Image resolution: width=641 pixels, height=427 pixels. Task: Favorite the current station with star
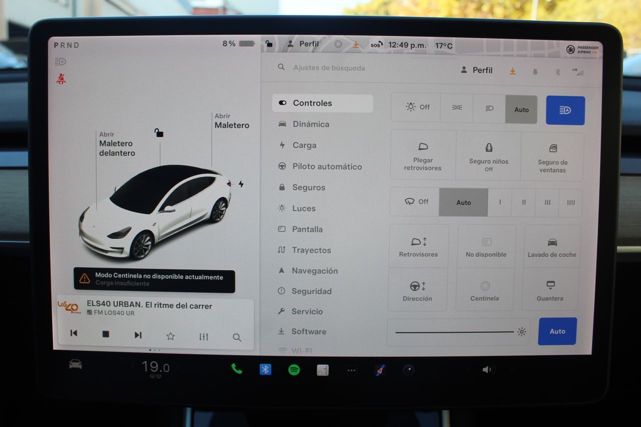[x=170, y=336]
